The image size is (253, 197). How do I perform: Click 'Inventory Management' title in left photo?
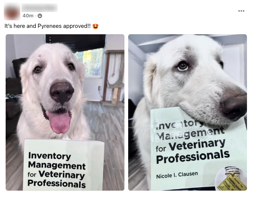point(57,161)
